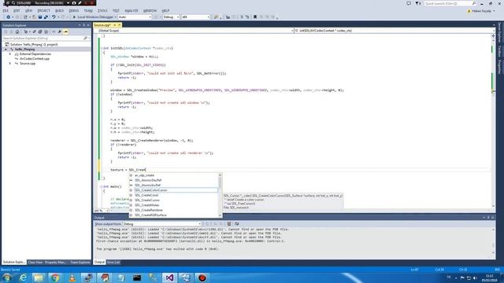Select AvCodecContext.cpp in Solution Explorer
The image size is (504, 283).
(35, 59)
